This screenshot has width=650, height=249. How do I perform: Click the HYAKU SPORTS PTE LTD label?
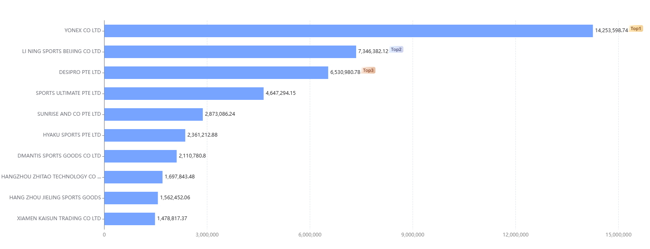coord(72,135)
